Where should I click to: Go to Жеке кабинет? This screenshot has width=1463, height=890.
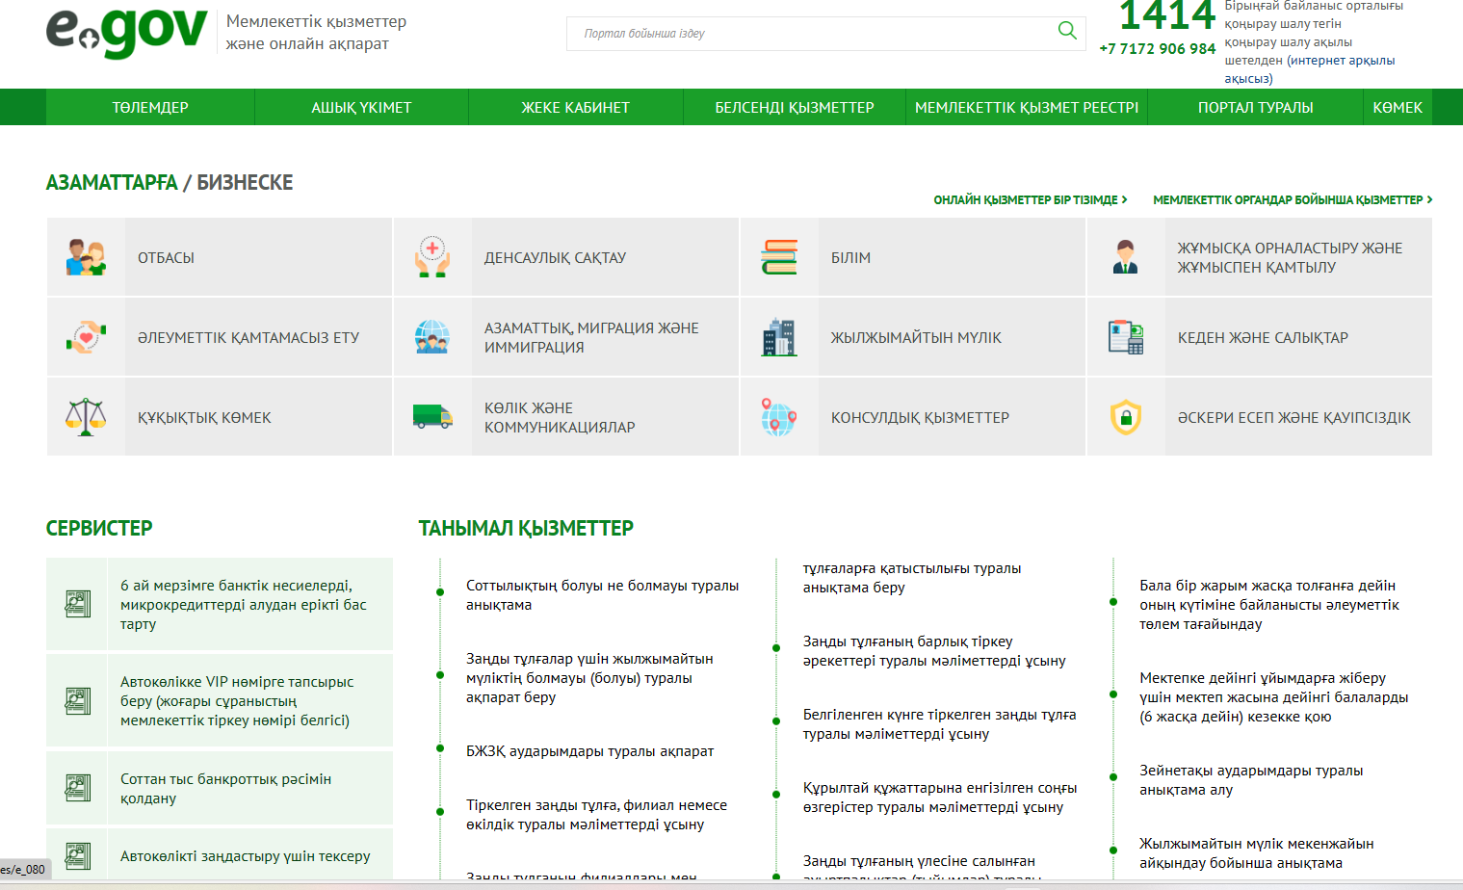coord(576,107)
